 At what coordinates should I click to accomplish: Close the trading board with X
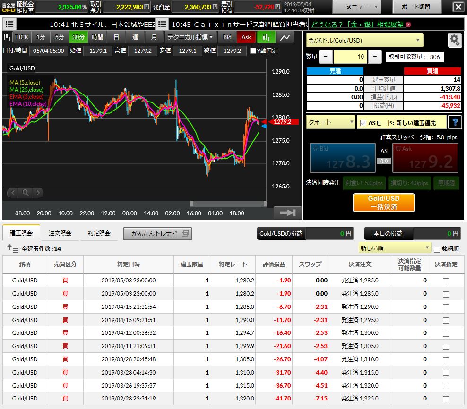[458, 7]
